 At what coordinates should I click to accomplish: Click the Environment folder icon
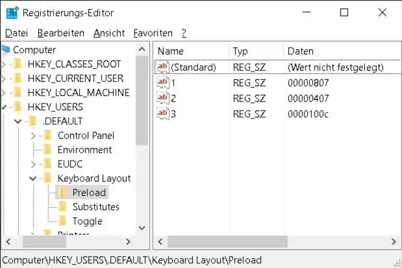48,149
